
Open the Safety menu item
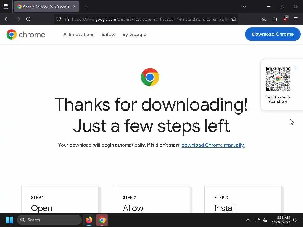[108, 35]
